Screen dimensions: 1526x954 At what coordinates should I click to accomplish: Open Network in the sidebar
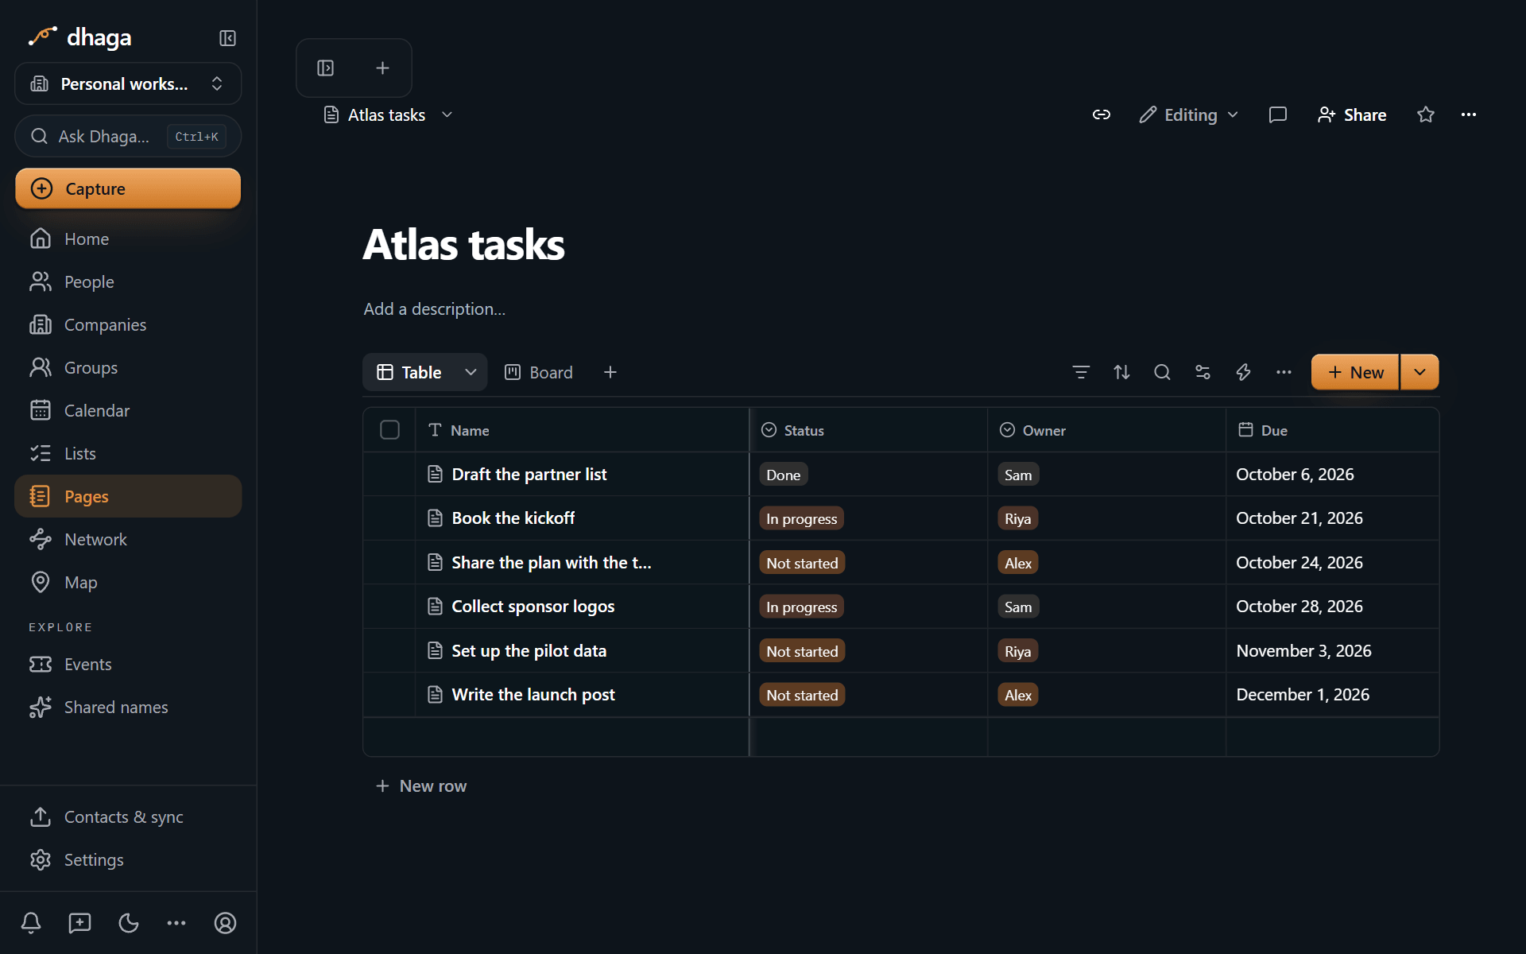(x=128, y=539)
